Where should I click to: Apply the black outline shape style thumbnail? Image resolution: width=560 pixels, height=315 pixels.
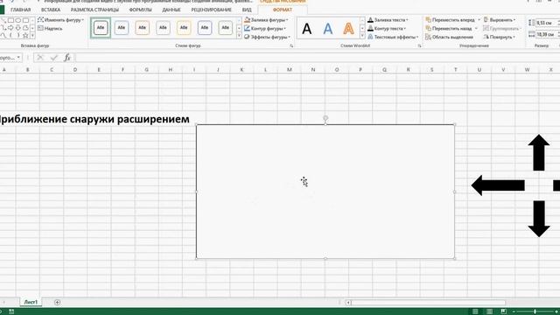point(101,27)
